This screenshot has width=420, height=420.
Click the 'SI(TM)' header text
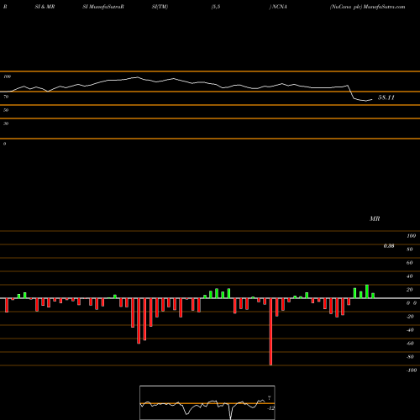[x=160, y=7]
